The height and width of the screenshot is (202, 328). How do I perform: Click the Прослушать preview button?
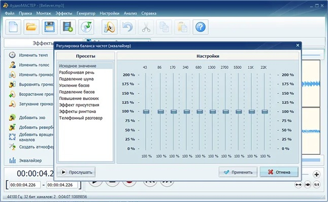76,172
